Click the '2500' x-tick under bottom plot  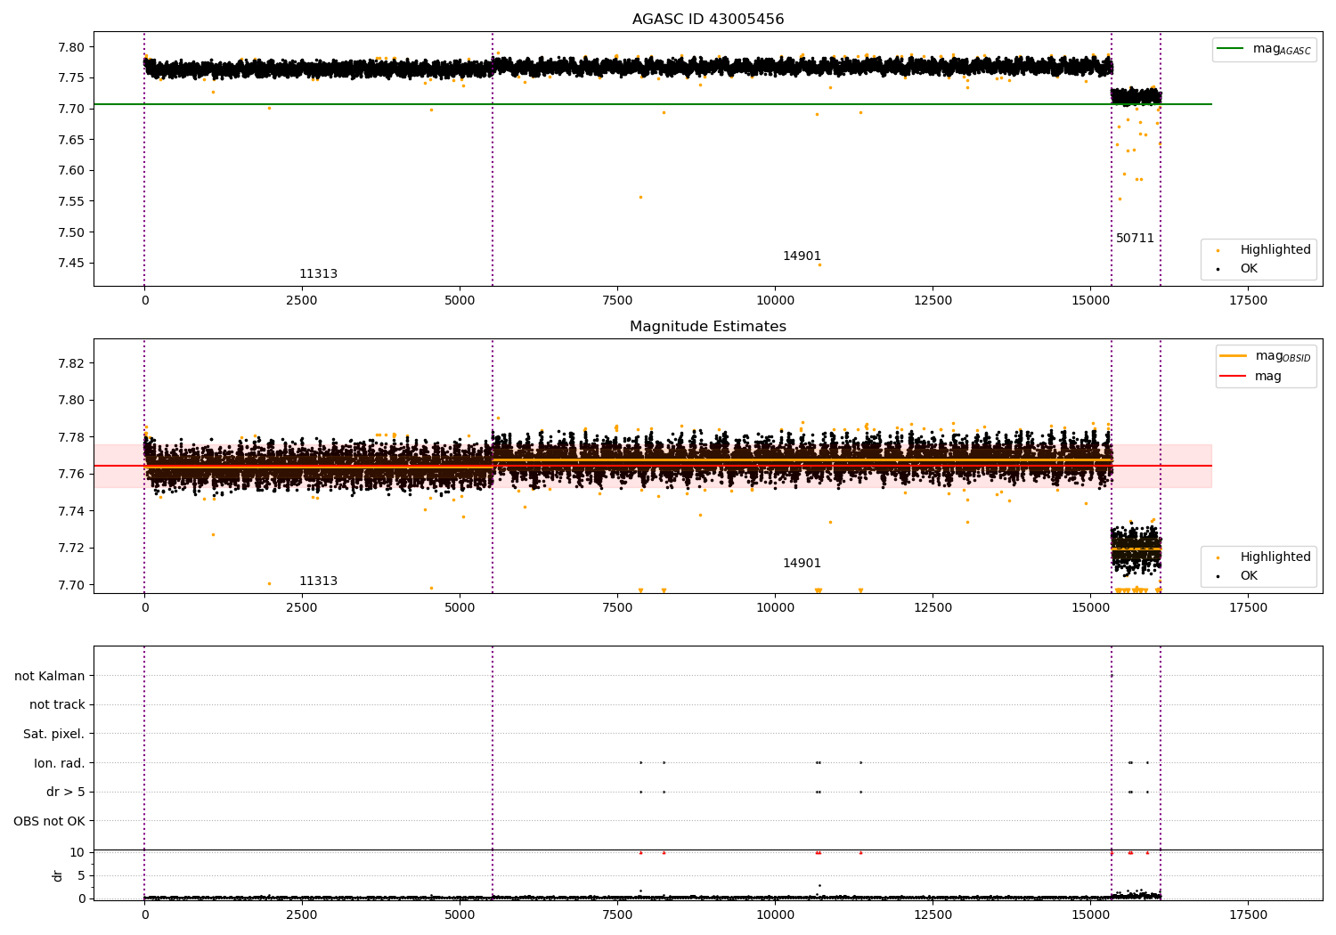pos(302,915)
